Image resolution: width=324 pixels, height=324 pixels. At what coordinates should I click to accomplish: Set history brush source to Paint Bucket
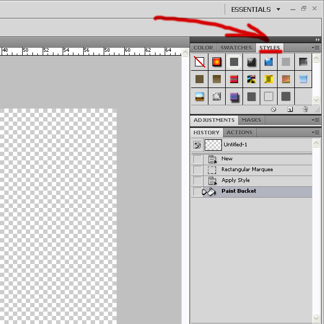point(197,192)
